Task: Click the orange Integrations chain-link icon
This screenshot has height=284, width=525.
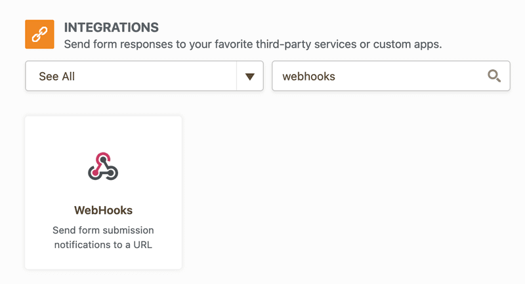Action: pos(39,34)
